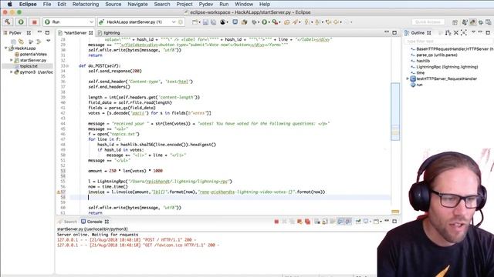494x277 pixels.
Task: Switch to the Console tab
Action: 94,222
